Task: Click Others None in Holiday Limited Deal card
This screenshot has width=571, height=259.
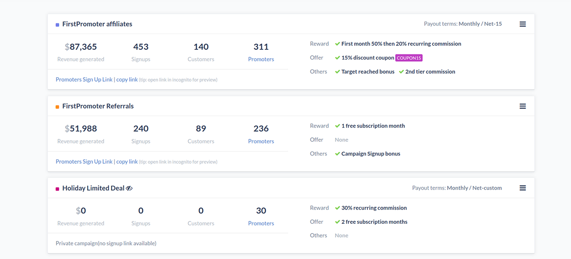Action: [342, 236]
